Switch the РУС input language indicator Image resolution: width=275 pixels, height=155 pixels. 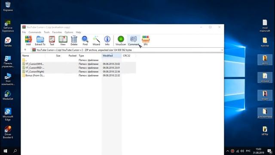pyautogui.click(x=248, y=151)
